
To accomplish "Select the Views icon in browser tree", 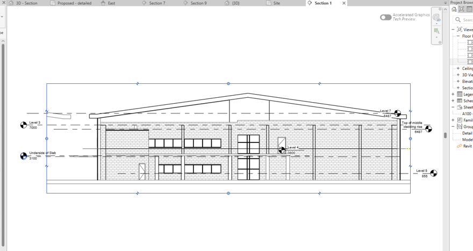I will coord(460,30).
